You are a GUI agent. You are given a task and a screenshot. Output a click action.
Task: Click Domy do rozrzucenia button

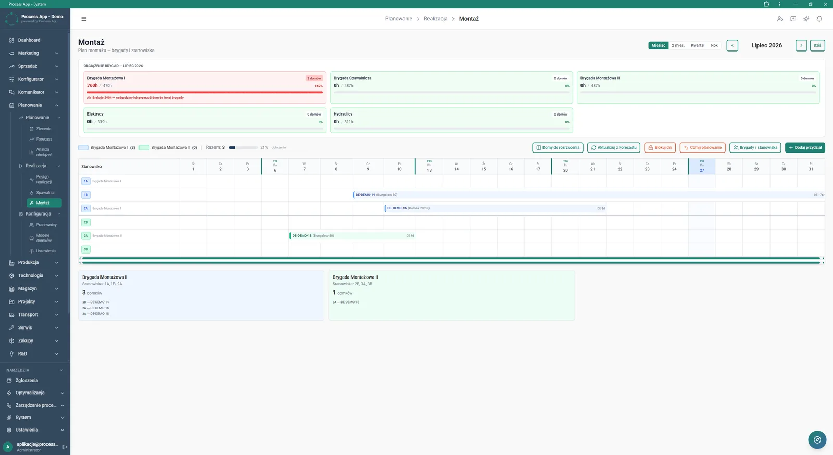click(558, 147)
